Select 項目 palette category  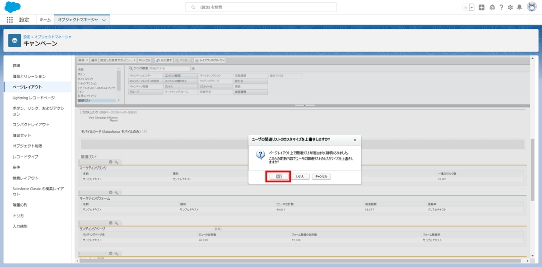pos(81,70)
